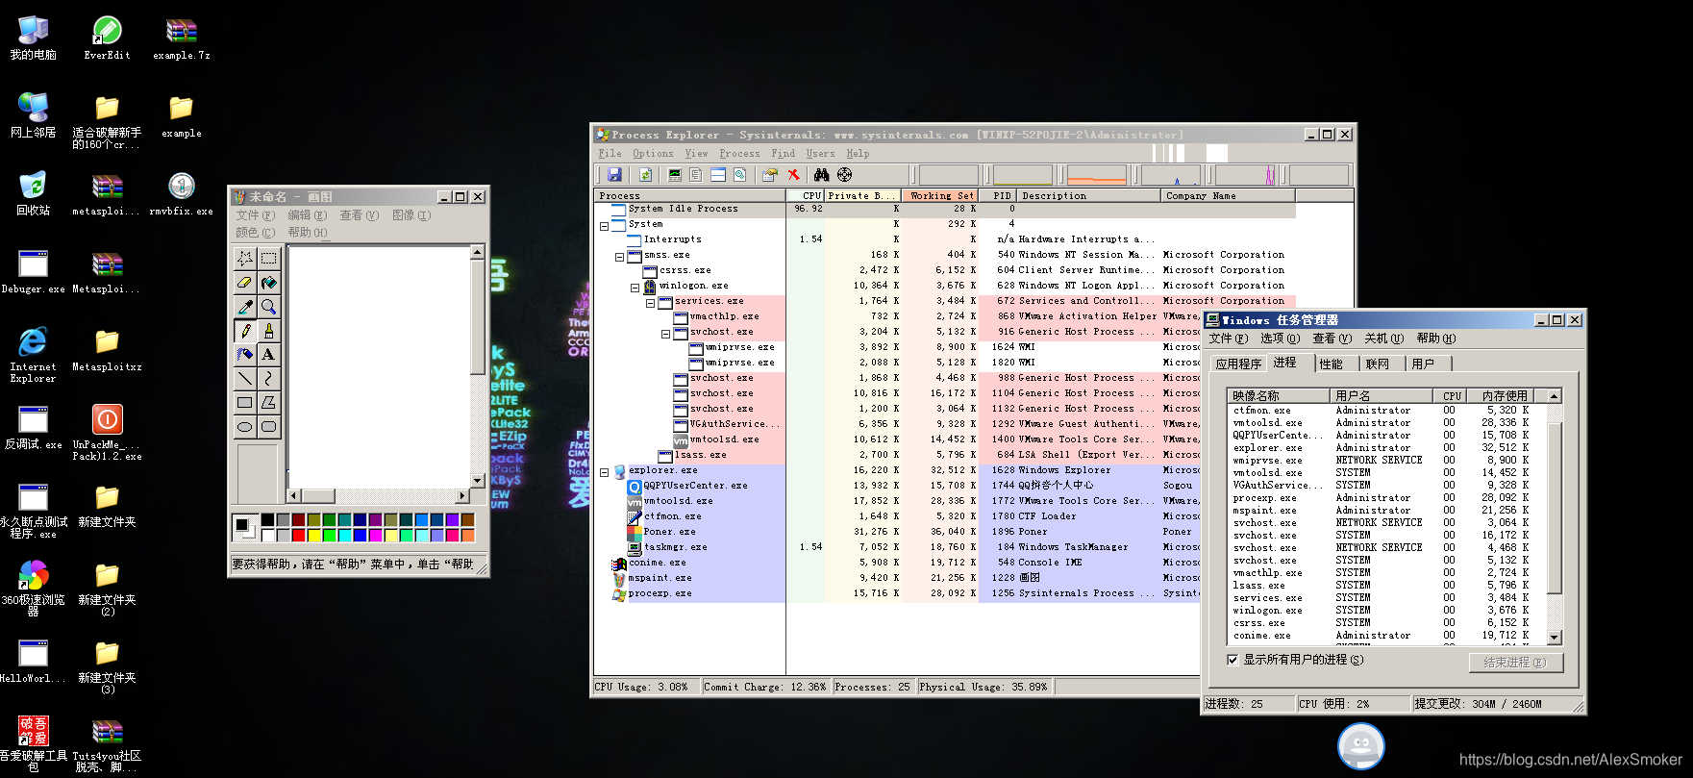Viewport: 1693px width, 778px height.
Task: Select the rectangular Select tool in Paint
Action: [269, 258]
